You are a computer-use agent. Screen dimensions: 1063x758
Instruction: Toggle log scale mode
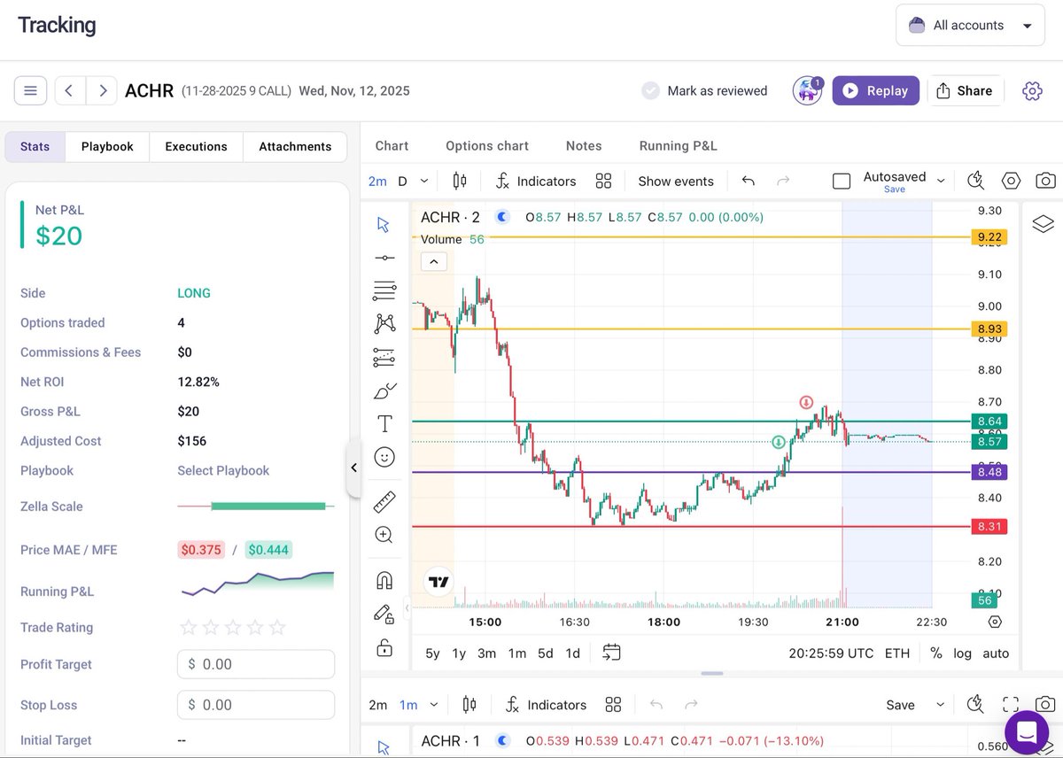(963, 653)
